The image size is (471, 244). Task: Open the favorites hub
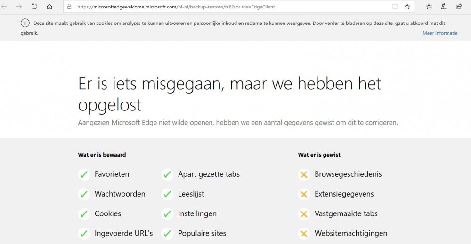click(x=429, y=7)
